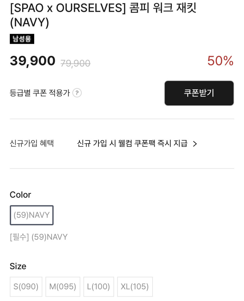Expand the welcome coupon pack chevron arrow
The width and height of the screenshot is (244, 301).
195,144
